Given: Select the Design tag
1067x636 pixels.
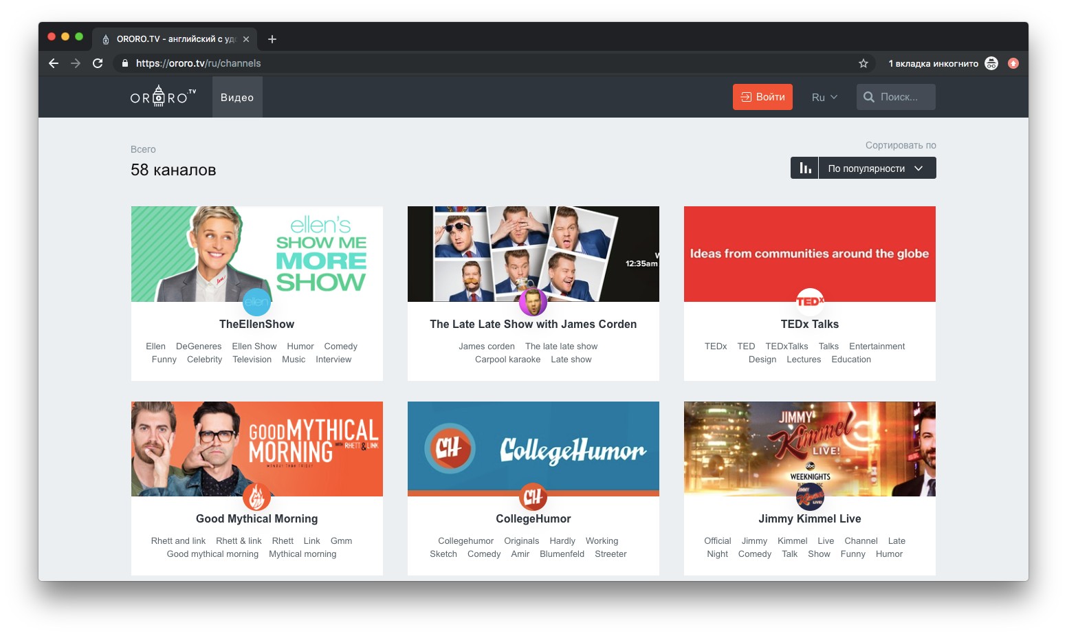Looking at the screenshot, I should point(762,360).
